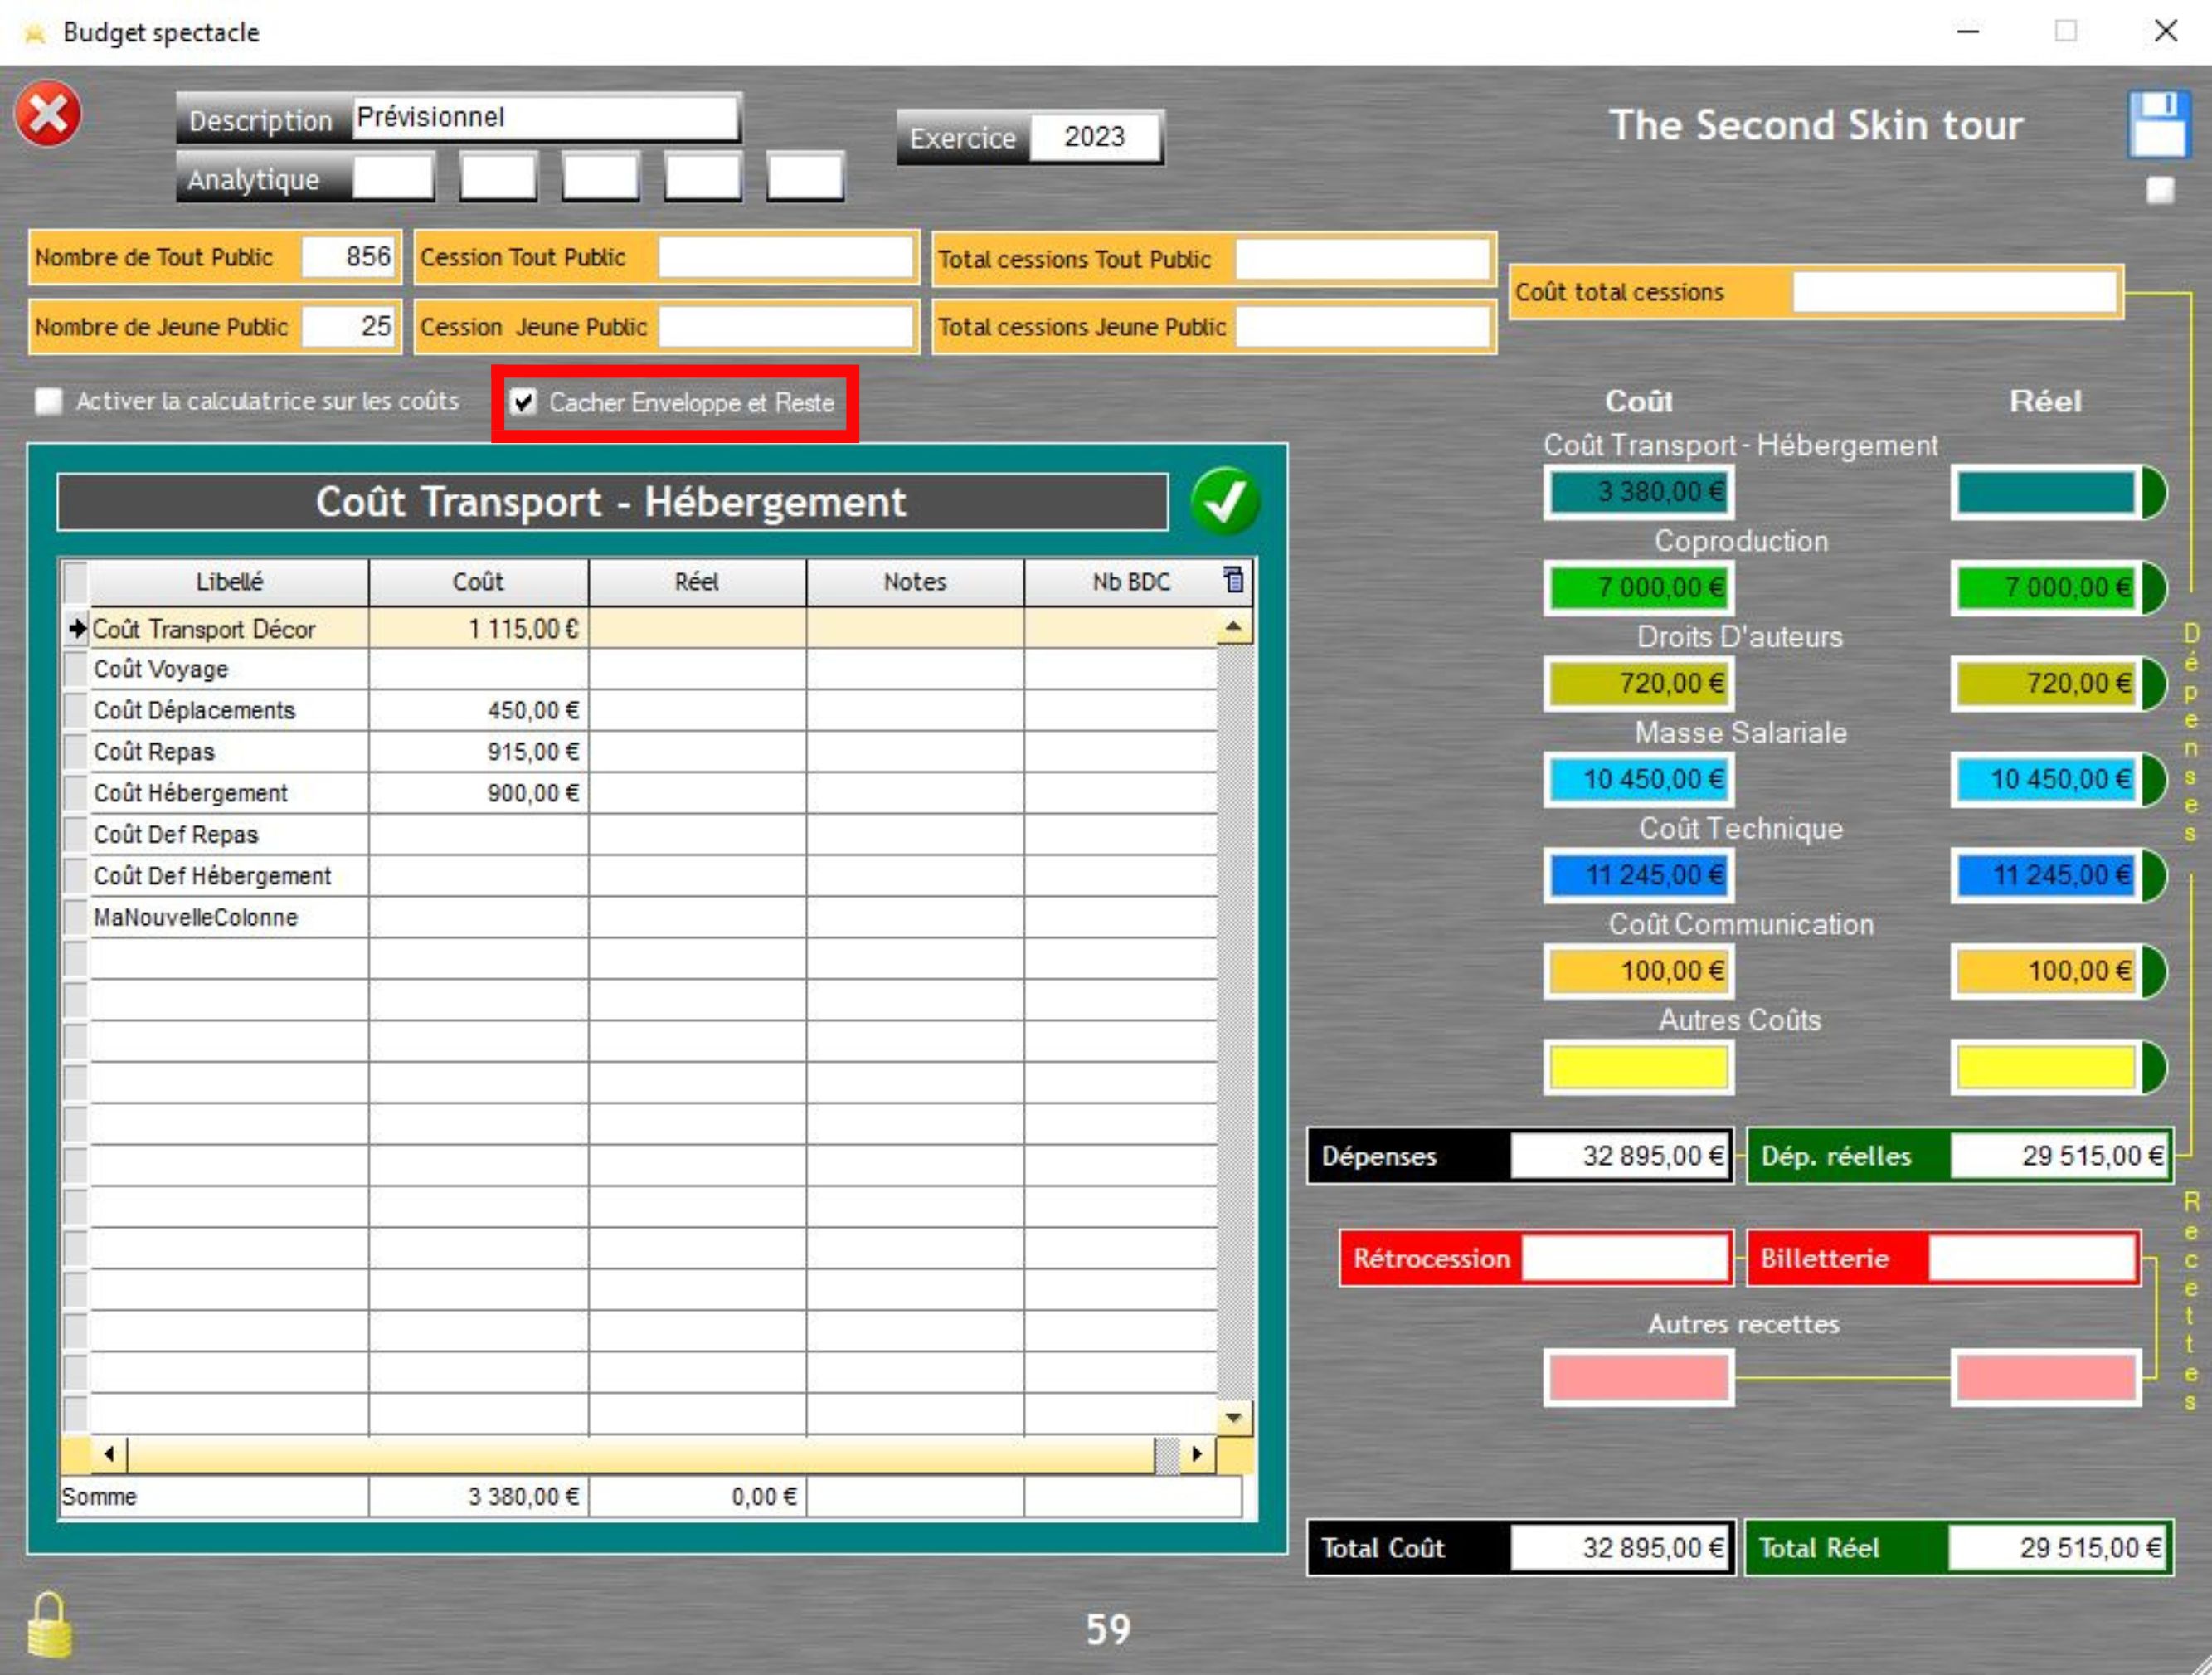
Task: Click the Notes column header
Action: pos(915,582)
